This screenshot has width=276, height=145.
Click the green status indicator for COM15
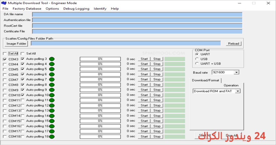point(52,121)
